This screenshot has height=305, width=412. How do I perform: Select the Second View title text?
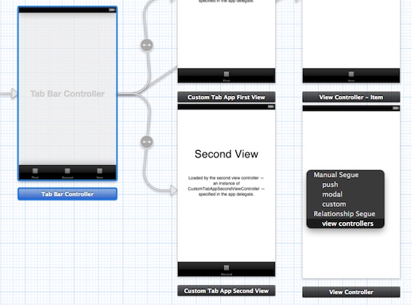226,154
